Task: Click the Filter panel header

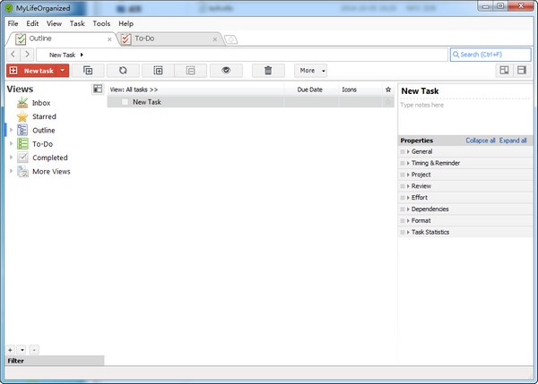Action: [x=55, y=361]
